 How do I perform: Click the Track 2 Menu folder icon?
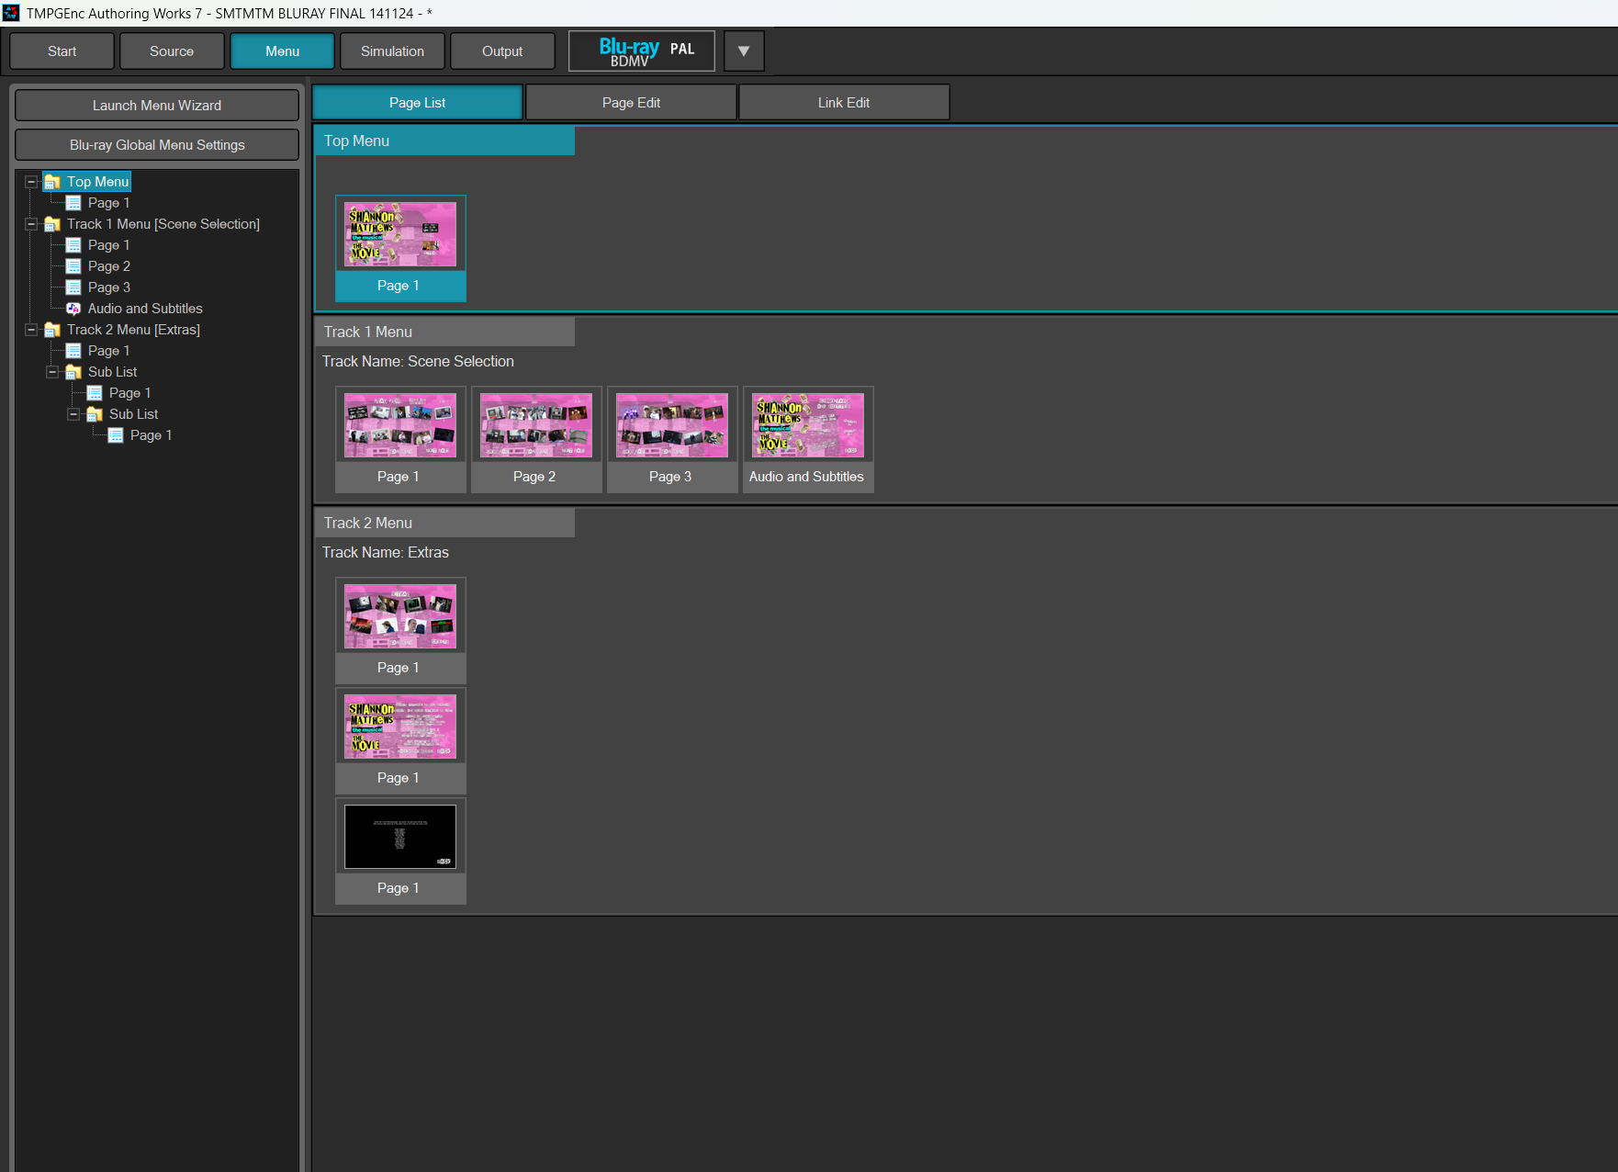tap(52, 330)
